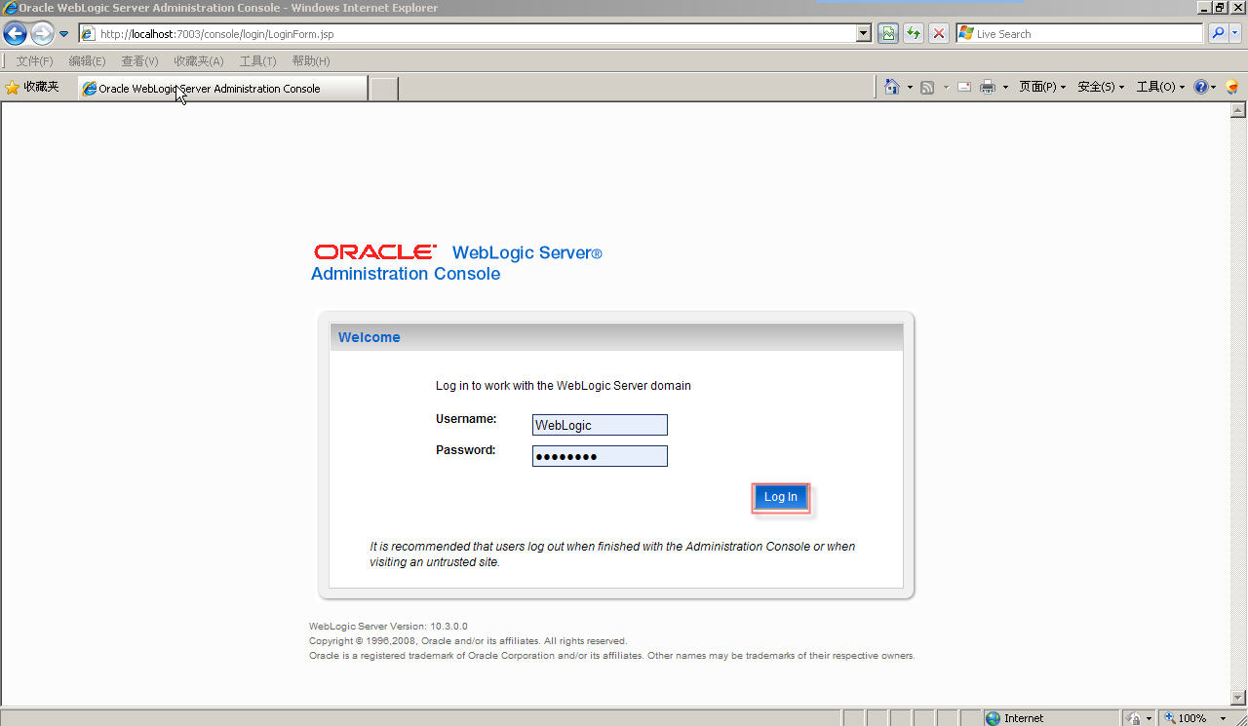
Task: Click the Compatibility View icon
Action: coord(888,34)
